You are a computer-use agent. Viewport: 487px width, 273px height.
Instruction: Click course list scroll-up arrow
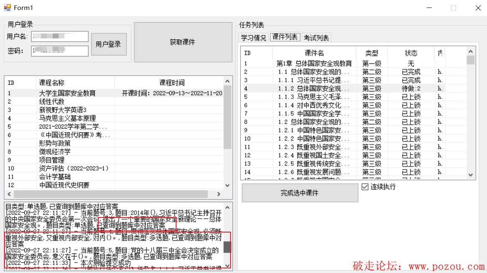pos(227,81)
